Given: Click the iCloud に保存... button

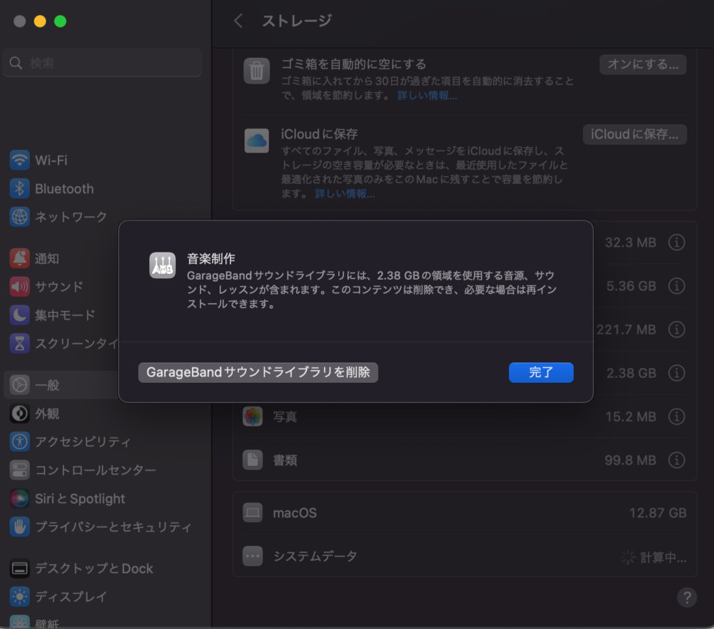Looking at the screenshot, I should pyautogui.click(x=635, y=135).
